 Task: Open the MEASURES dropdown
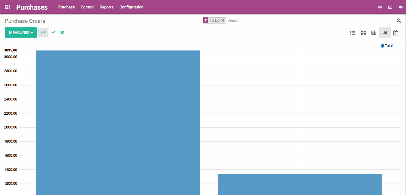(x=21, y=32)
